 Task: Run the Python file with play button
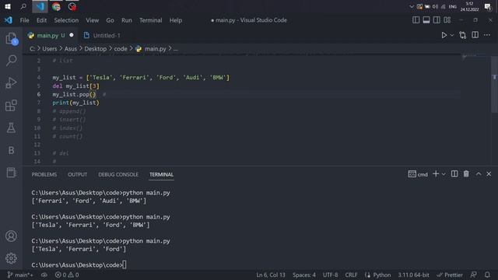pos(444,35)
